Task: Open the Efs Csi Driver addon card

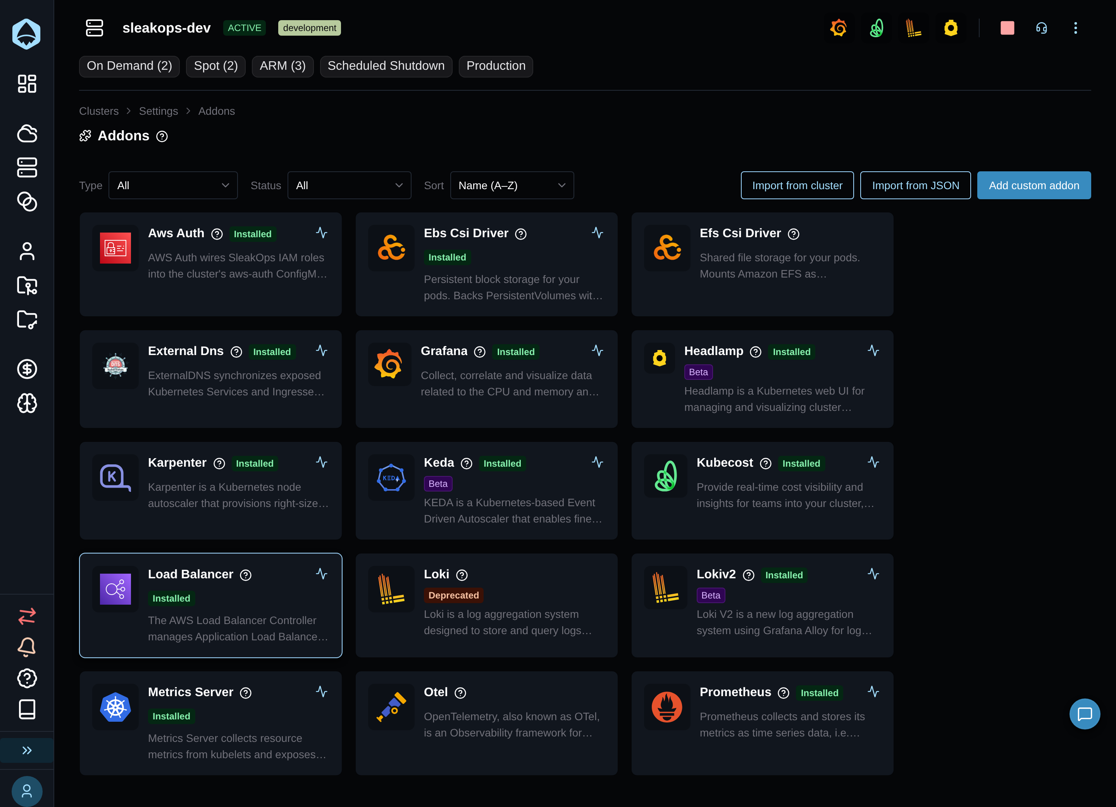Action: click(763, 264)
